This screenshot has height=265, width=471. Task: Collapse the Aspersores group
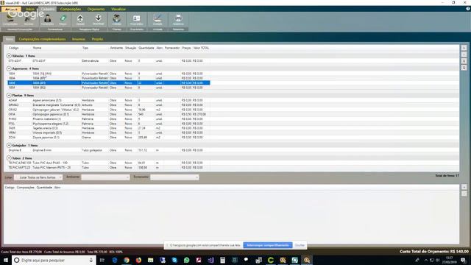pyautogui.click(x=9, y=68)
